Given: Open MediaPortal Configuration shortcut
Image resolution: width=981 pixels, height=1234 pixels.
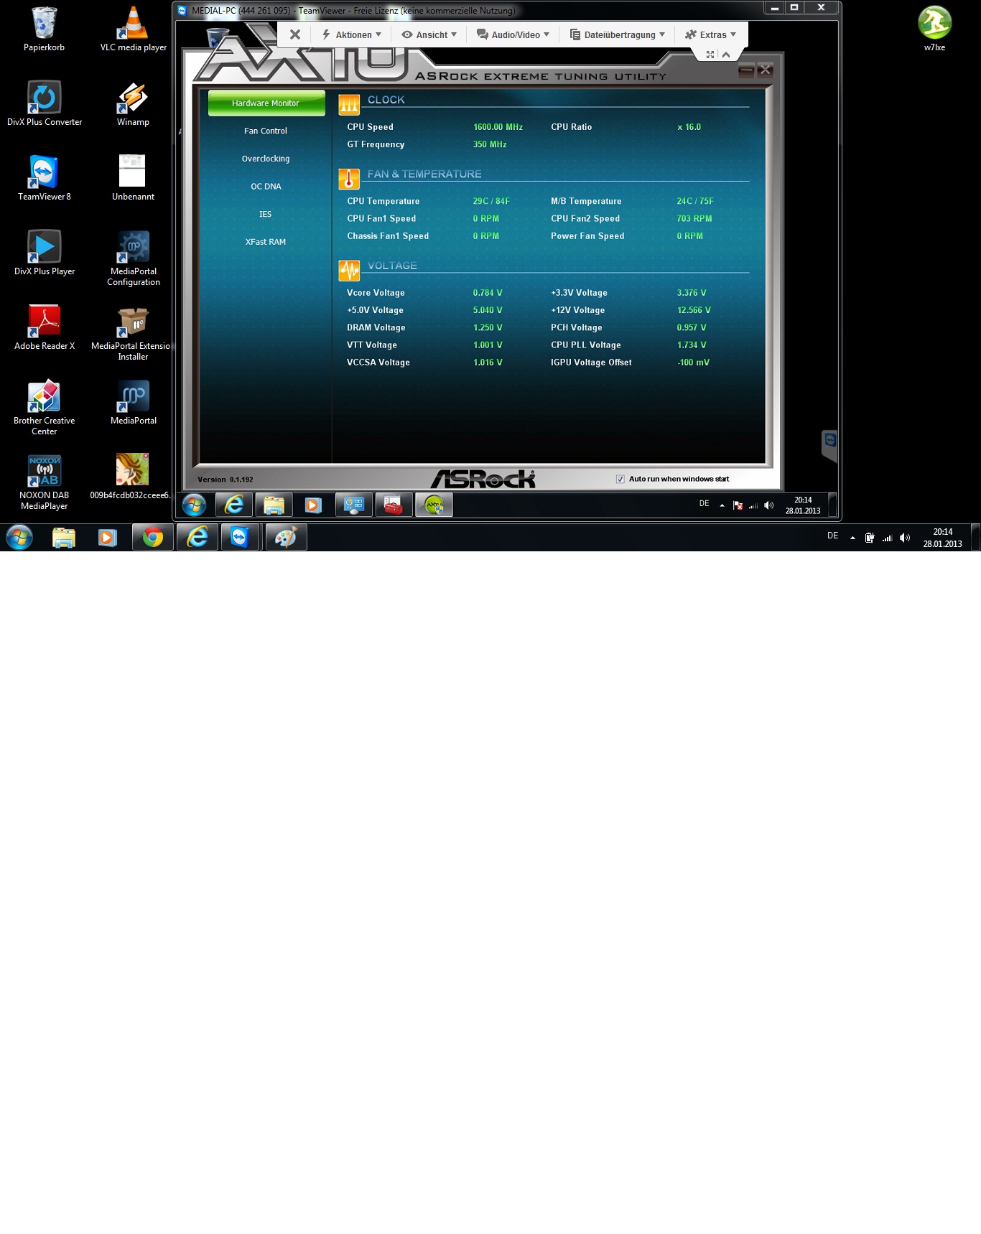Looking at the screenshot, I should 133,258.
